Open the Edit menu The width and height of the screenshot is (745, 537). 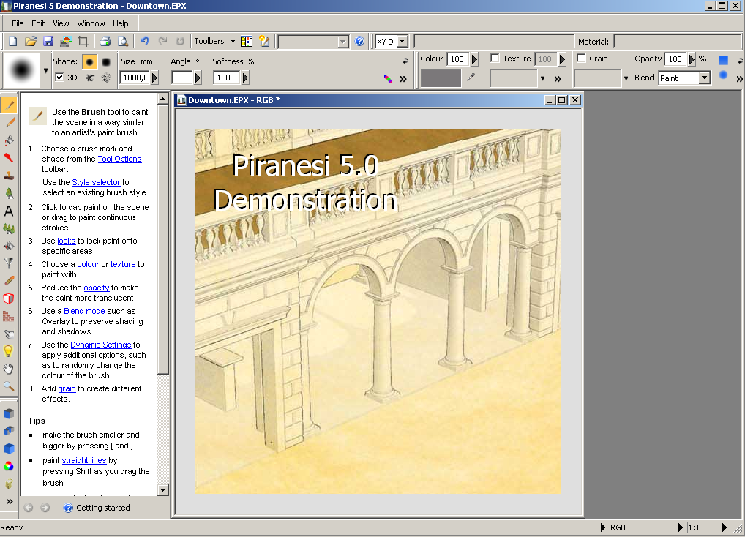point(38,23)
